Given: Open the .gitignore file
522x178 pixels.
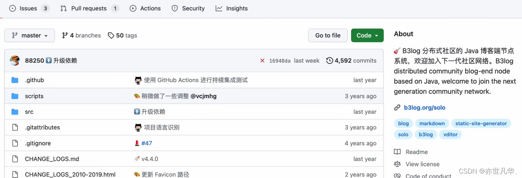Looking at the screenshot, I should (x=38, y=143).
